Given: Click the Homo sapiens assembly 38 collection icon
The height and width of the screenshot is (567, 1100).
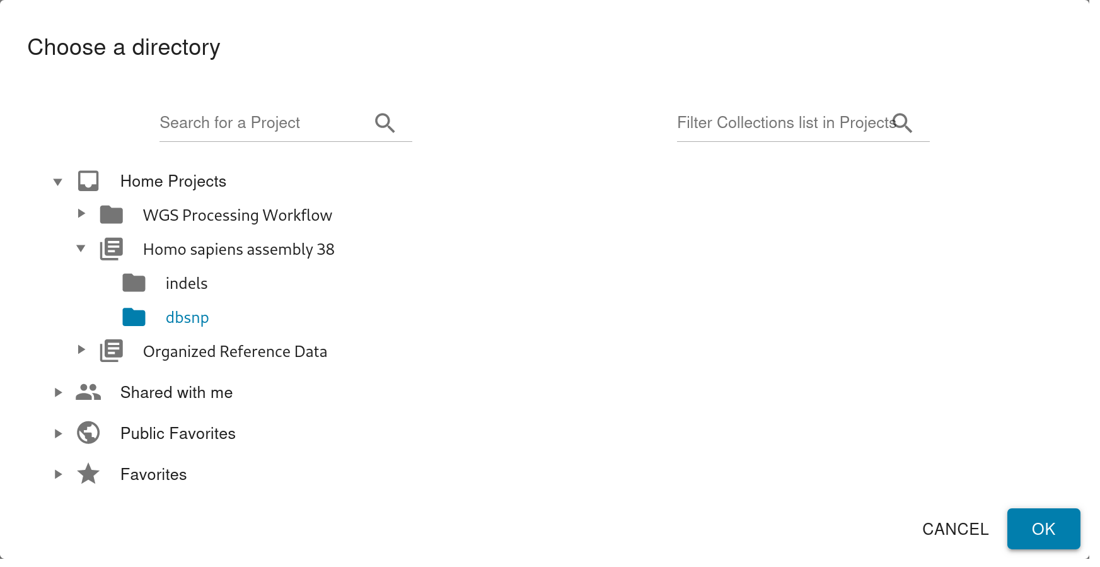Looking at the screenshot, I should [112, 249].
